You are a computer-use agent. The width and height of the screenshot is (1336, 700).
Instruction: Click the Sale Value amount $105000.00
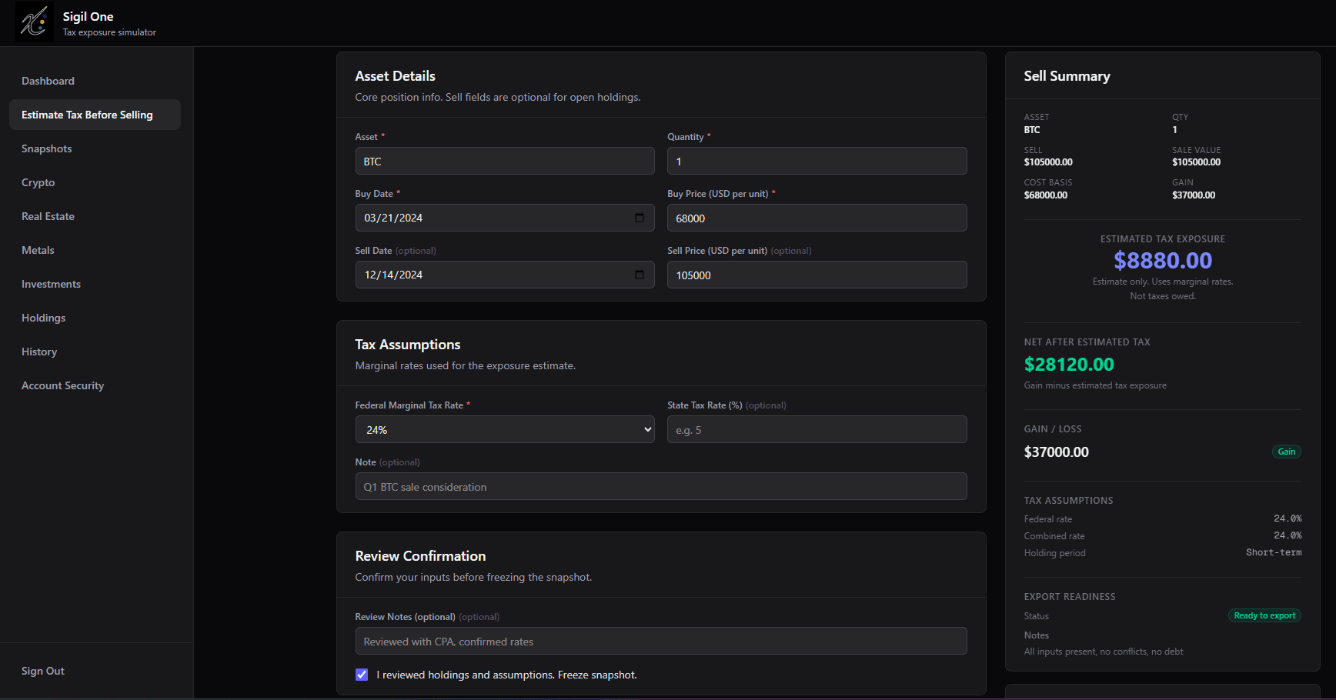[1196, 162]
